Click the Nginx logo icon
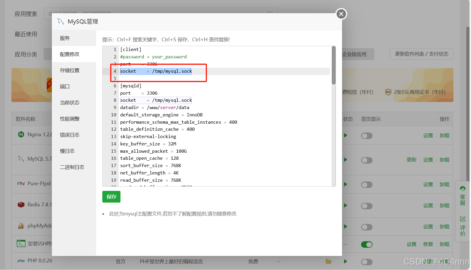 21,135
